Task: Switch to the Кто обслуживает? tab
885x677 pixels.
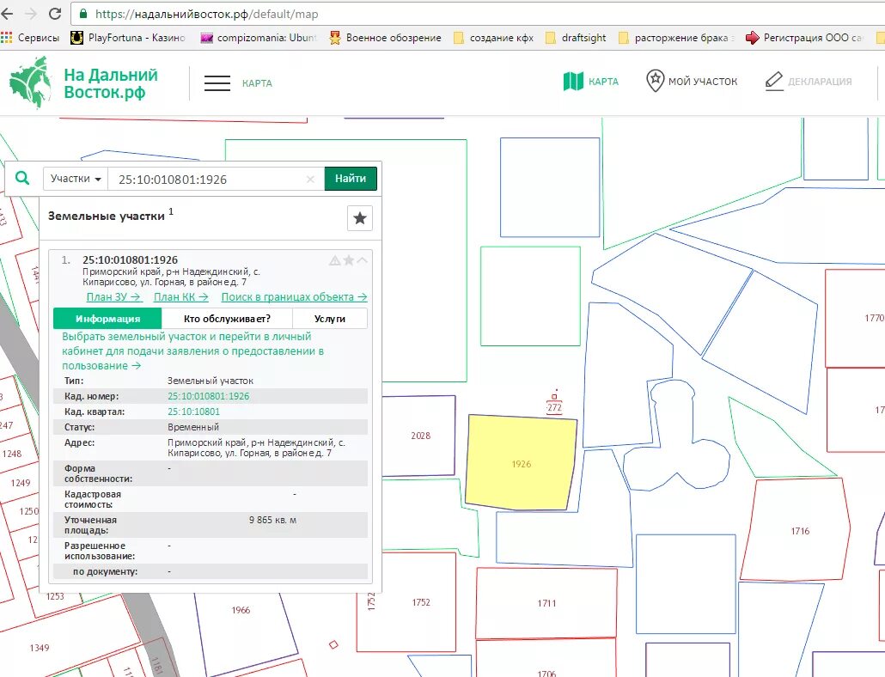Action: pyautogui.click(x=227, y=318)
